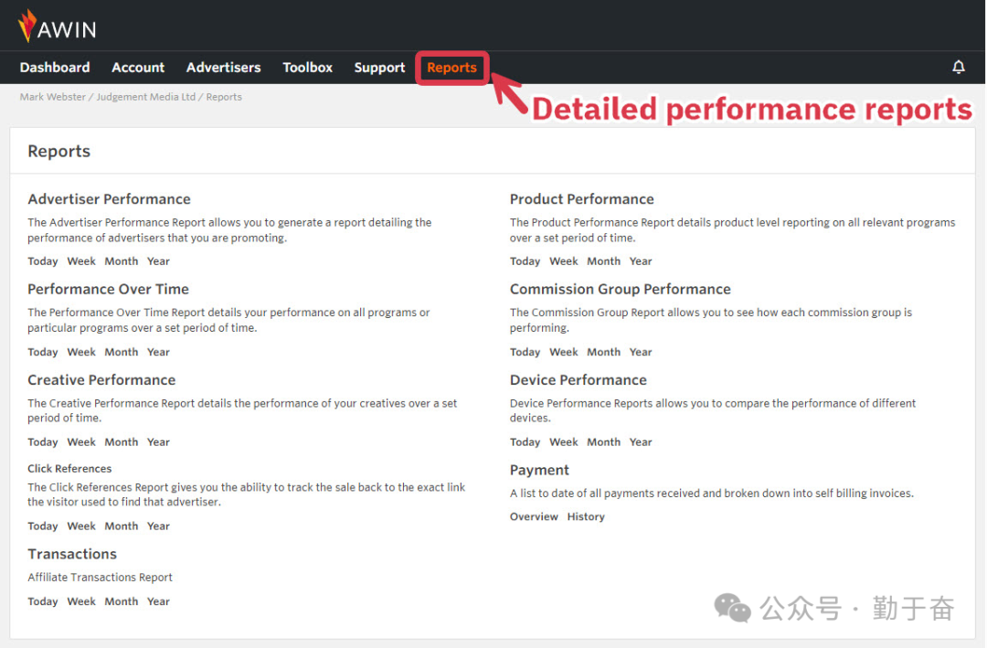Open Today's Advertiser Performance report
987x648 pixels.
pyautogui.click(x=43, y=261)
